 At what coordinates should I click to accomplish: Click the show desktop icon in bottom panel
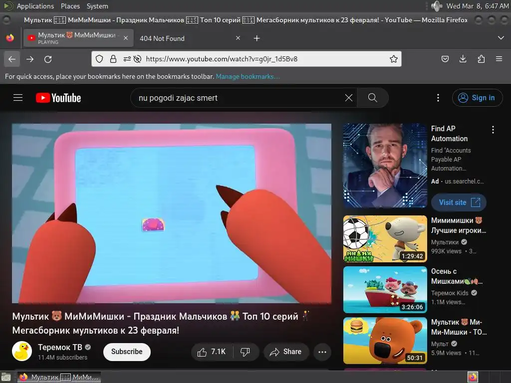(6, 377)
